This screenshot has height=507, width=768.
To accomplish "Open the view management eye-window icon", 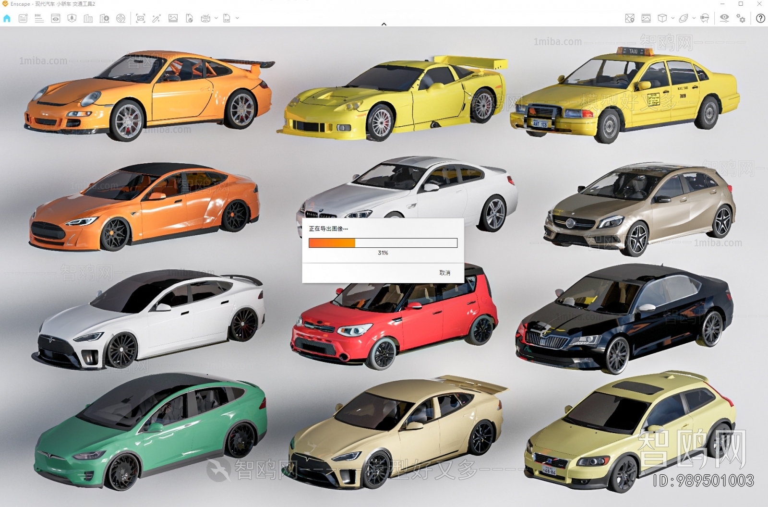I will [x=56, y=19].
